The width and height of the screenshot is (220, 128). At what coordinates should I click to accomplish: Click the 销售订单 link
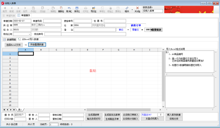click(x=136, y=25)
